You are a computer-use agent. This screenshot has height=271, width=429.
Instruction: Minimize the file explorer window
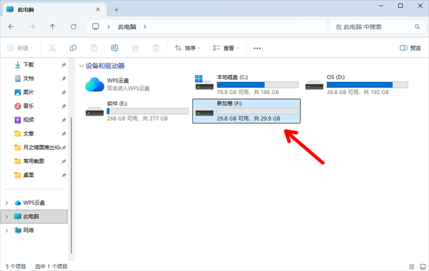pos(381,6)
